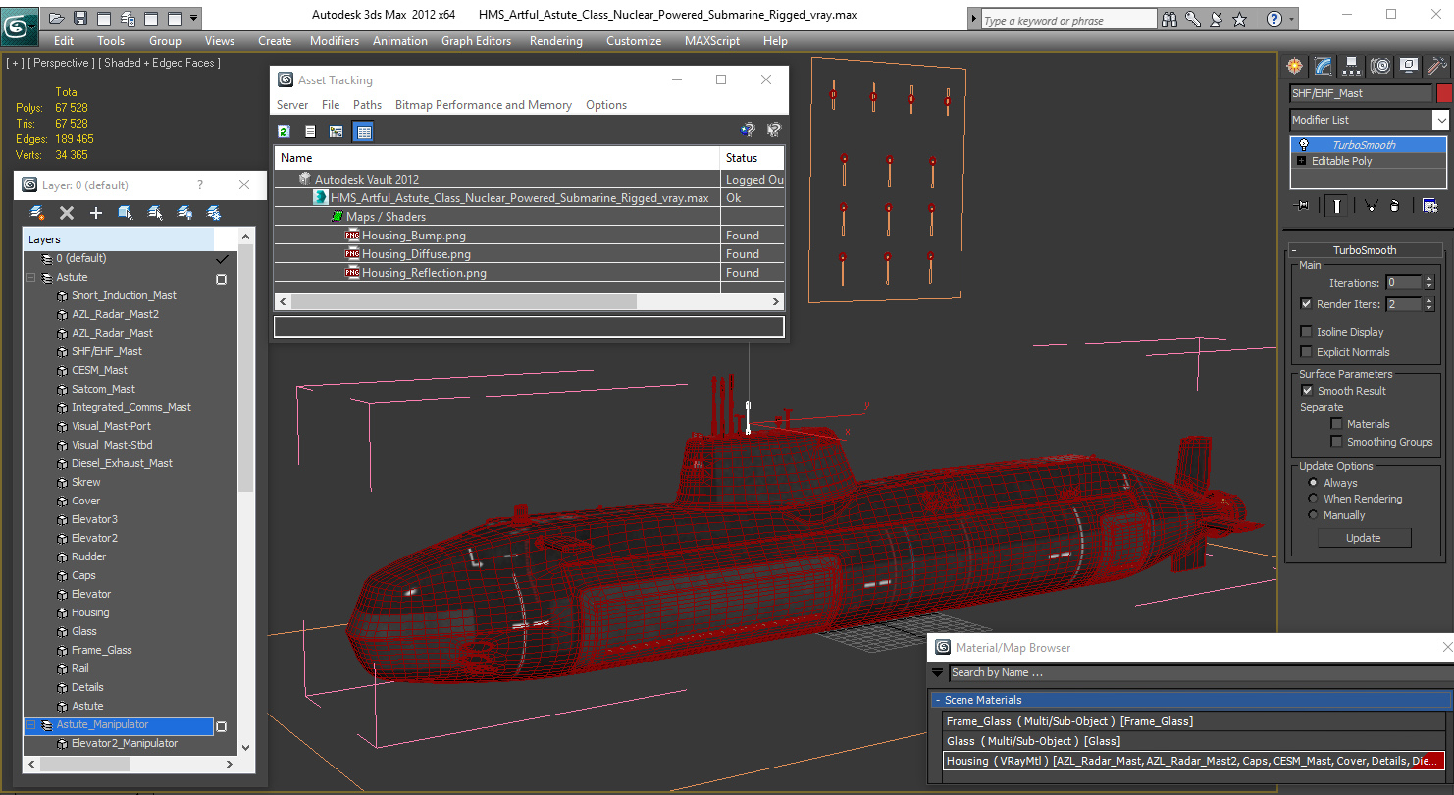
Task: Open the Modifiers menu
Action: pos(335,41)
